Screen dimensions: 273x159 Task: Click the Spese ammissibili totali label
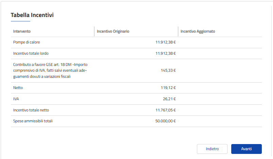point(33,121)
